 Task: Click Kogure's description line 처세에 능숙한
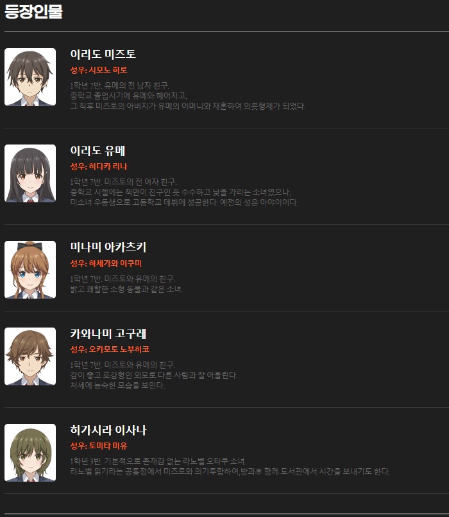point(117,385)
